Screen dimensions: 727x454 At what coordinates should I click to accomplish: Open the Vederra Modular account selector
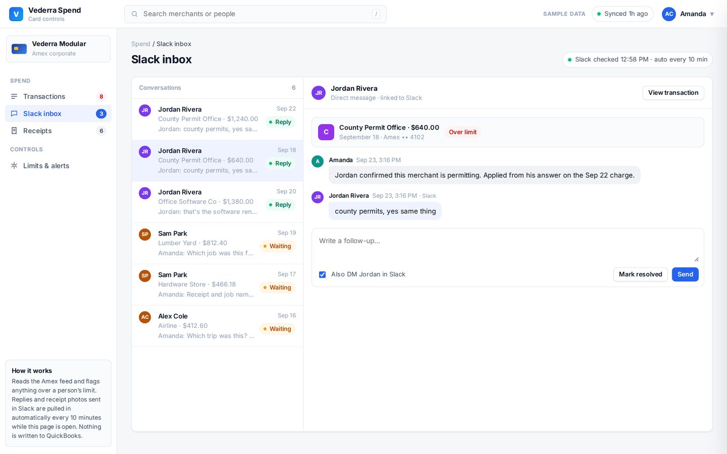[x=58, y=49]
